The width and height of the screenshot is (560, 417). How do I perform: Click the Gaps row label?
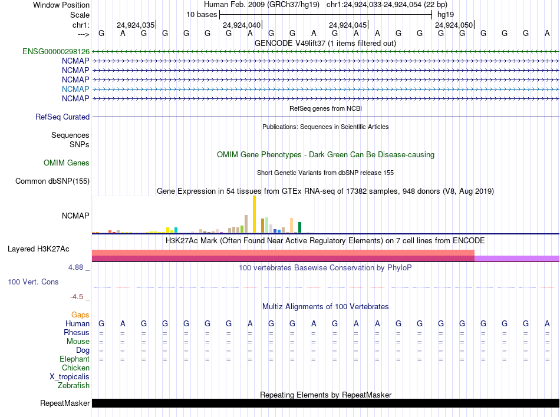80,315
